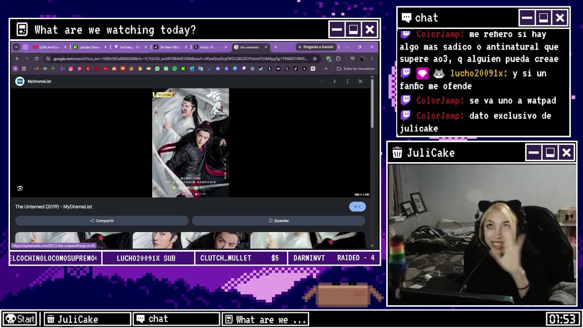Open the TikTok bookmark icon
583x328 pixels.
[x=296, y=69]
